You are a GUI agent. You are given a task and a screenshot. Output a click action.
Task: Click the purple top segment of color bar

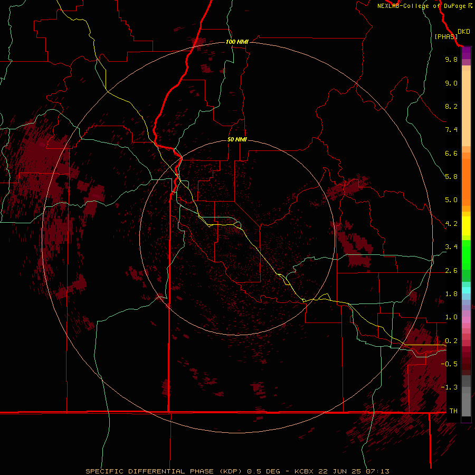point(466,53)
